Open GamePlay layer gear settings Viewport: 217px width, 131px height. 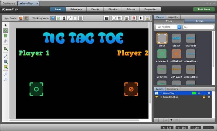[209, 93]
